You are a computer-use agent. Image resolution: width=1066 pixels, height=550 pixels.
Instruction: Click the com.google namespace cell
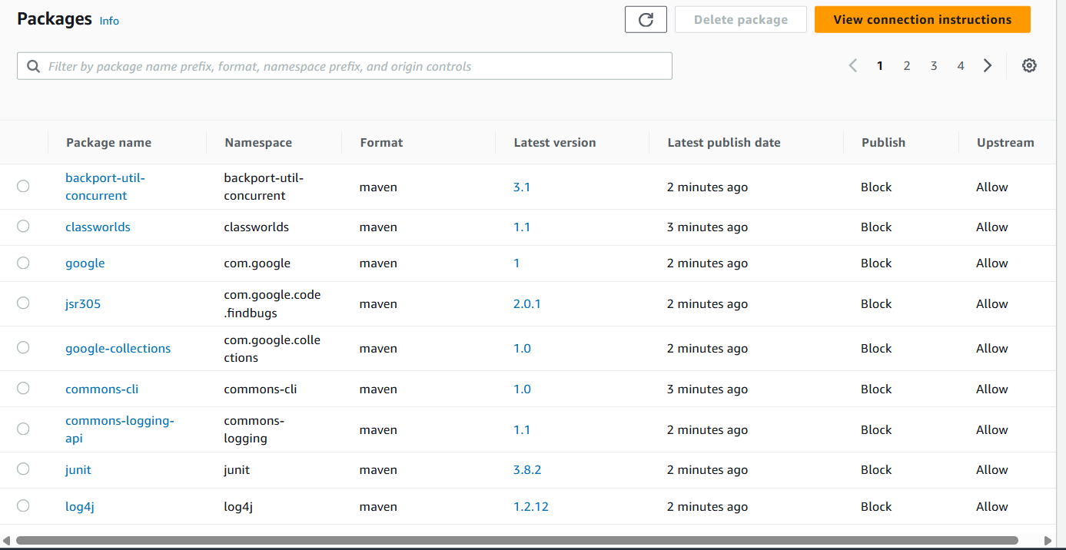pos(257,263)
